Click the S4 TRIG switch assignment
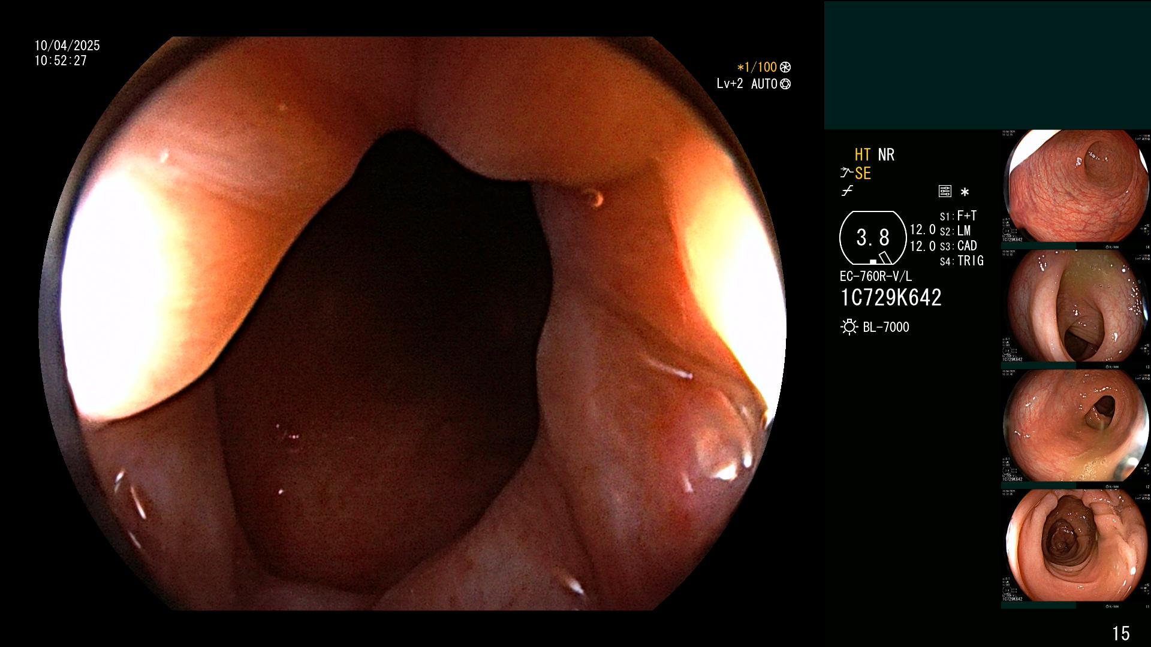 click(962, 261)
